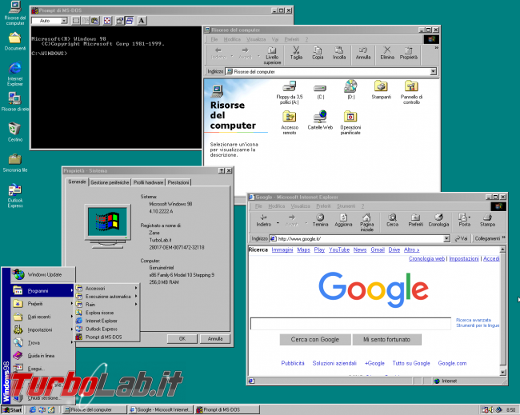Click the font 'A' button in MS-DOS toolbar
Viewport: 520px width, 415px height.
coord(142,21)
